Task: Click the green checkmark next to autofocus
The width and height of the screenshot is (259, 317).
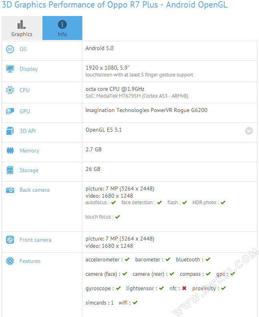Action: point(114,203)
